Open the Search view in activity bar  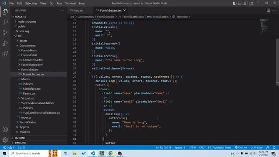tap(5, 22)
